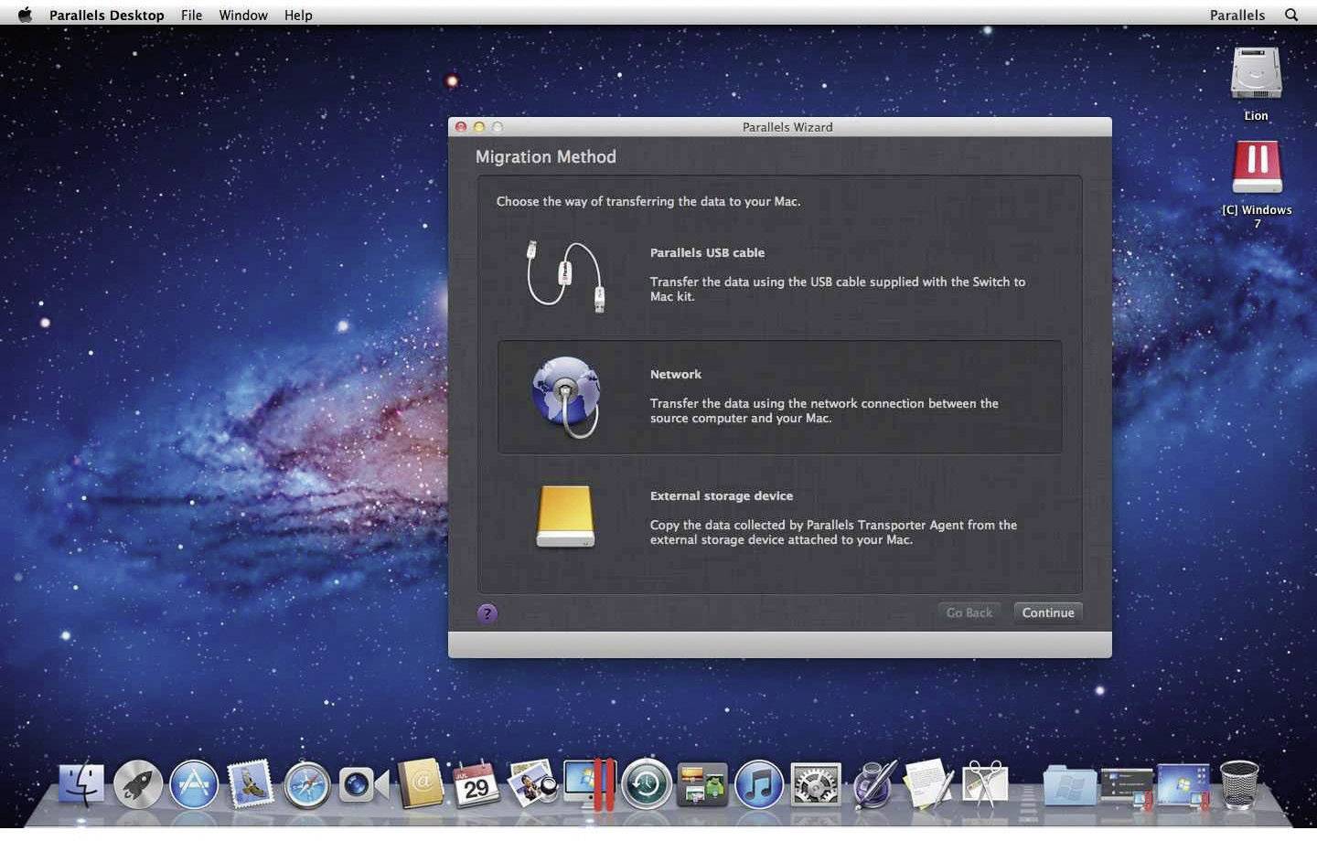Open the Window menu
1317x841 pixels.
pyautogui.click(x=243, y=15)
